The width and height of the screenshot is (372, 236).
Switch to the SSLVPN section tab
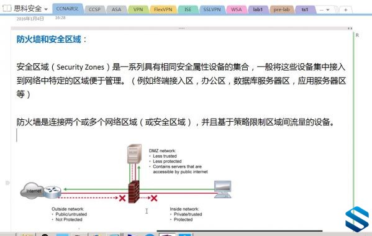tap(212, 9)
